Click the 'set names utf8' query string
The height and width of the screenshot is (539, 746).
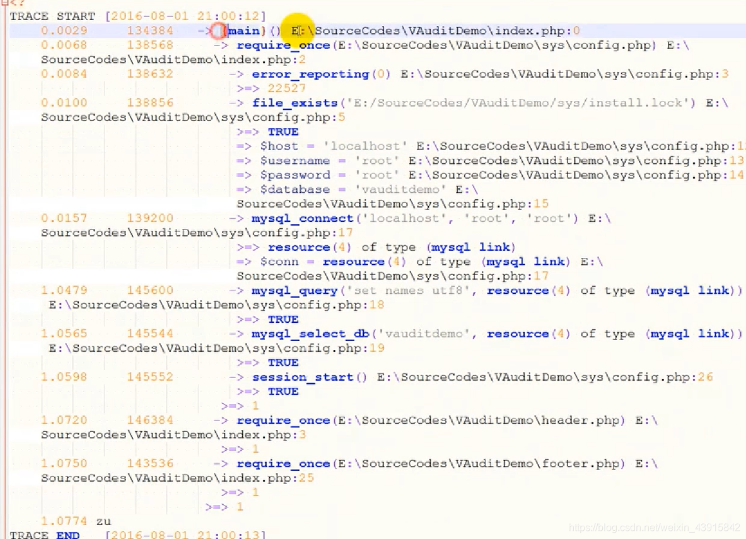pos(408,291)
